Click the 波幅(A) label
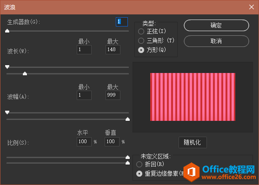 [x=18, y=97]
